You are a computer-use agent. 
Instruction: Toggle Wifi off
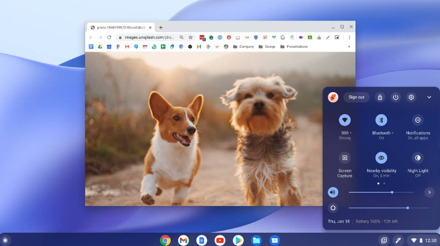344,120
